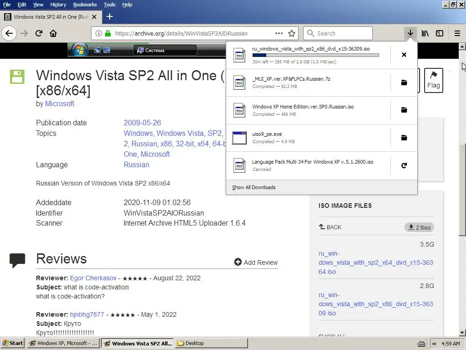Toggle the Downloads panel arrow button
Image resolution: width=466 pixels, height=350 pixels.
[x=410, y=33]
